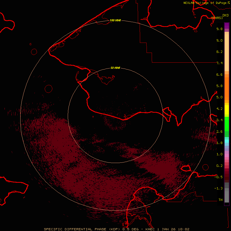231x231 pixels.
Task: Click the TH threshold label on the scale
Action: [220, 200]
